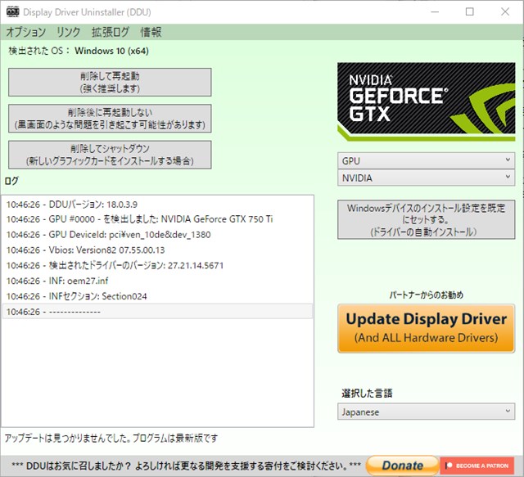Click the NVIDIA GeForce GTX logo banner
This screenshot has width=524, height=477.
(x=426, y=101)
